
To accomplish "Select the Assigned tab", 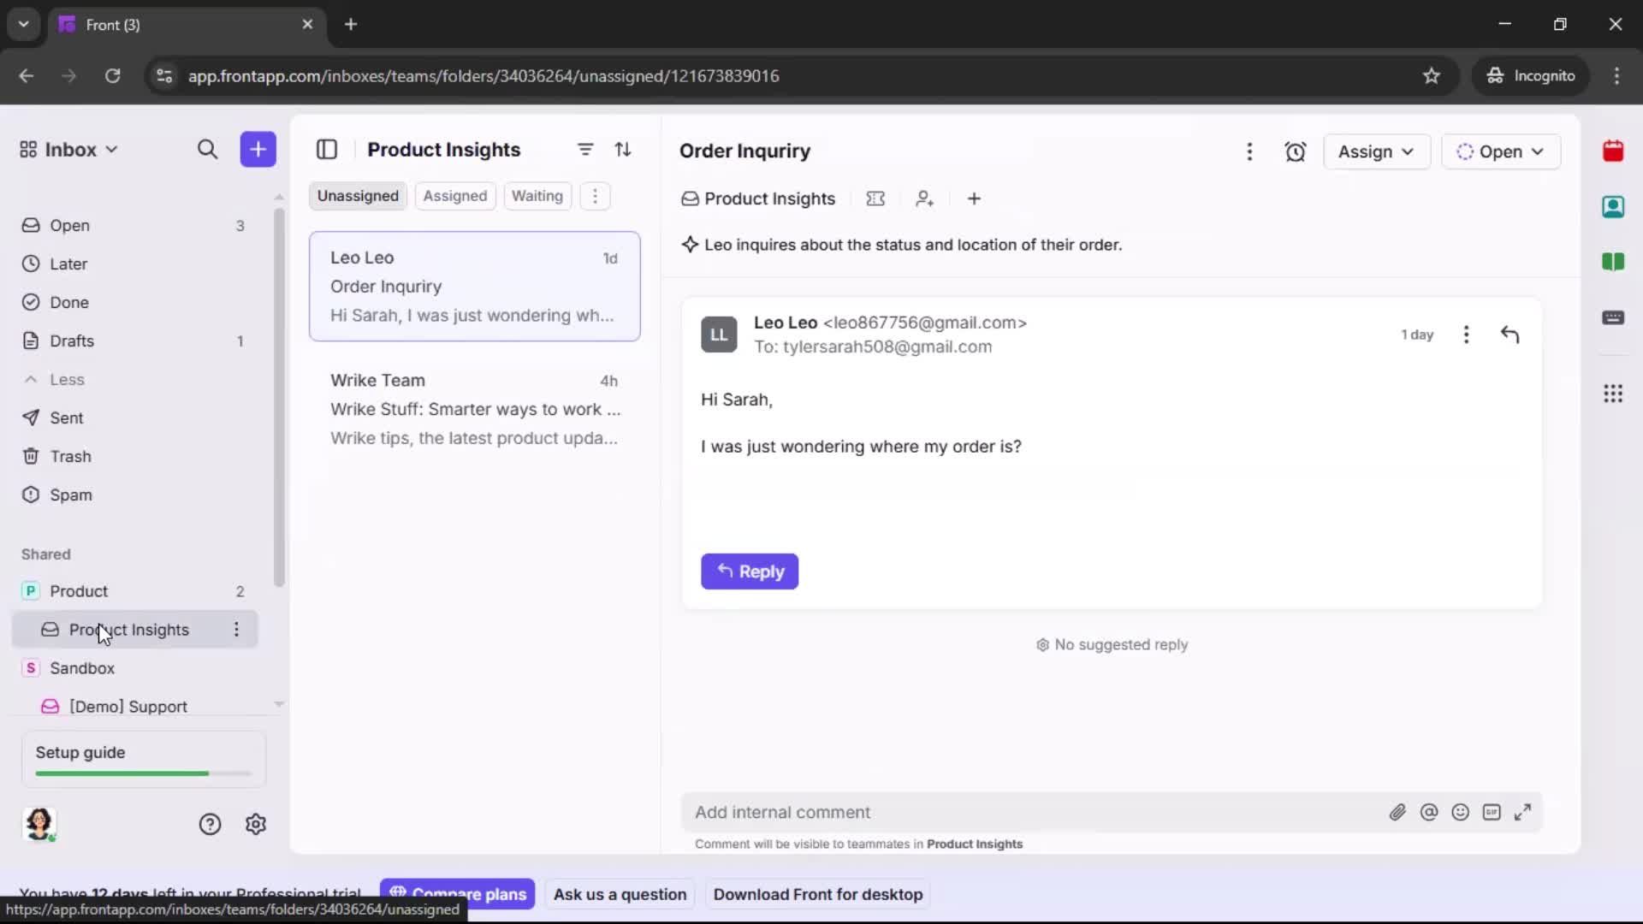I will [455, 196].
